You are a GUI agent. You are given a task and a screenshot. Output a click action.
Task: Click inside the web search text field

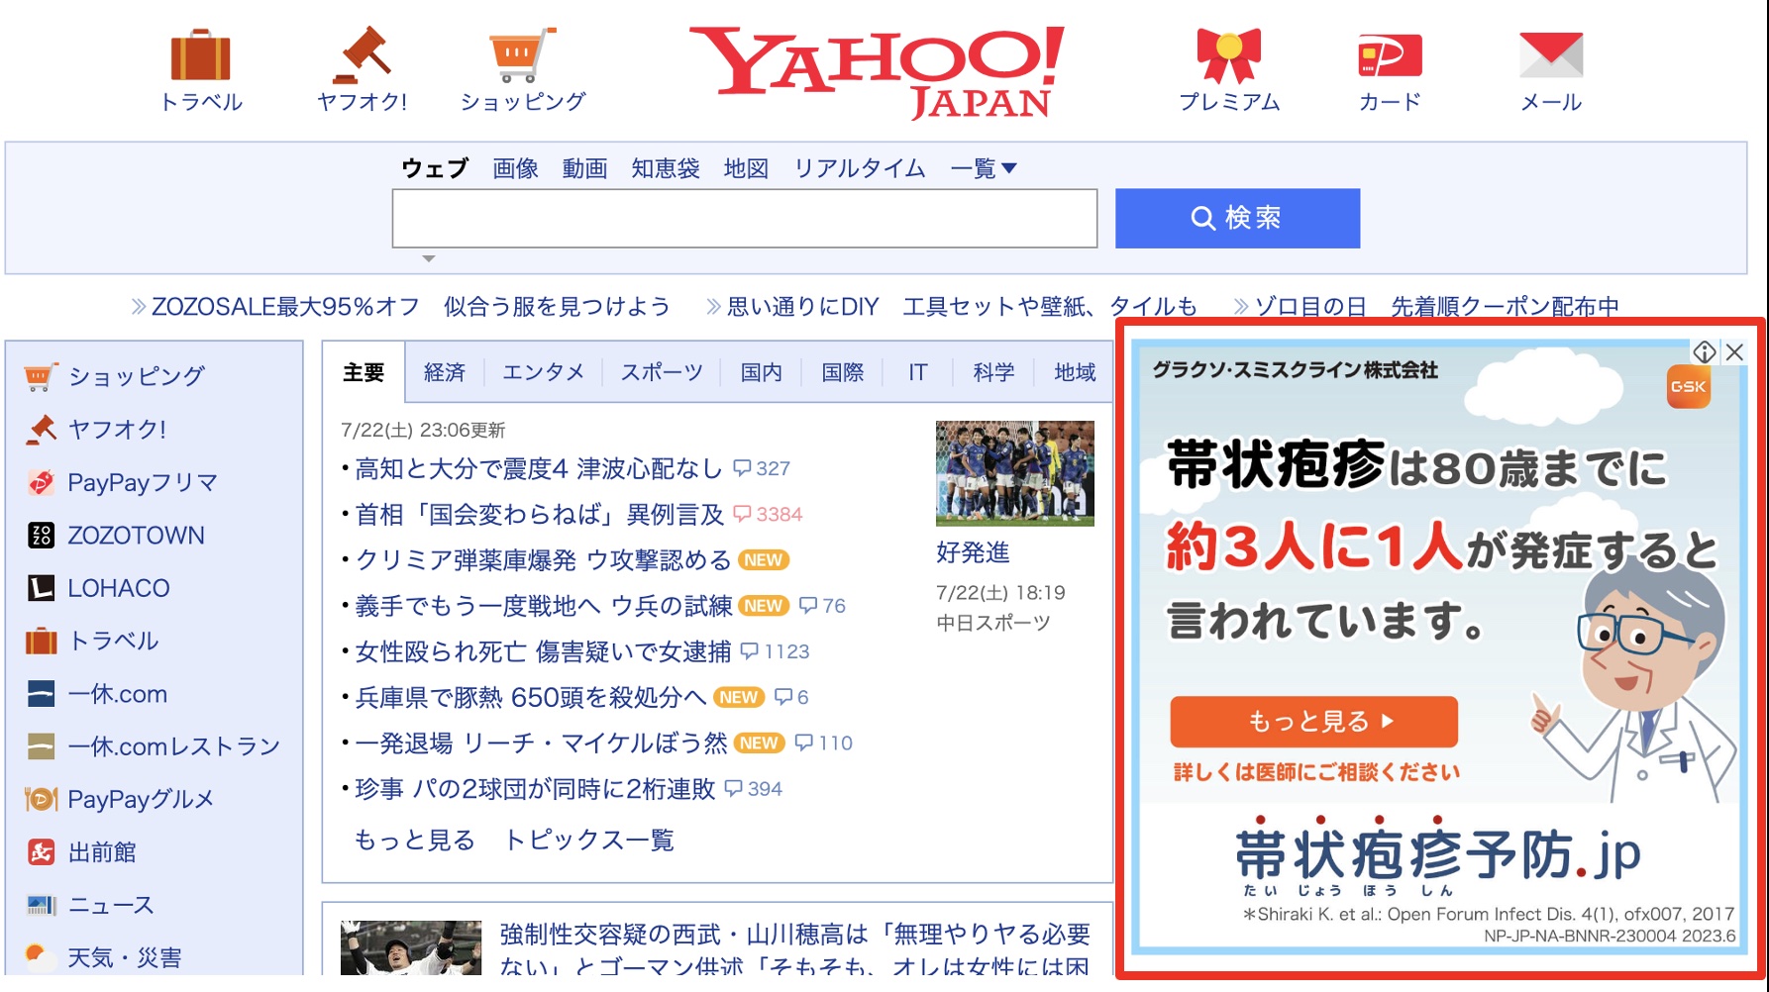744,219
